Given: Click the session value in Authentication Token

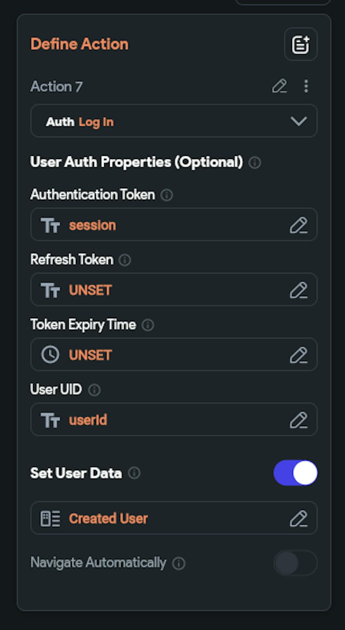Looking at the screenshot, I should [92, 225].
